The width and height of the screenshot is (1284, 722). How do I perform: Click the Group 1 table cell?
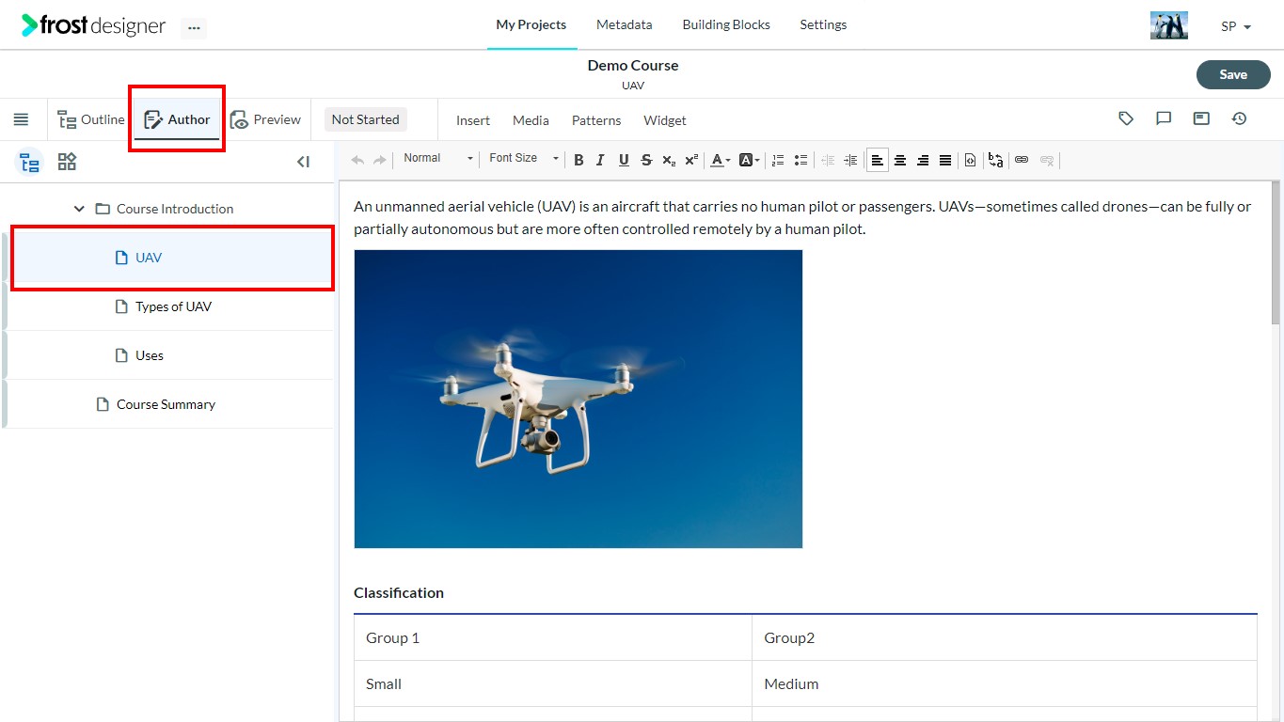pyautogui.click(x=553, y=637)
